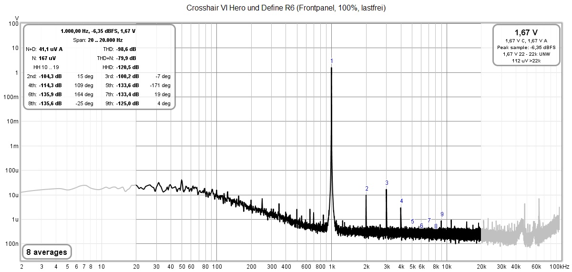Viewport: 572px width, 272px height.
Task: Click the 'Span: 20 .. 20.000 Hz' line
Action: click(98, 40)
